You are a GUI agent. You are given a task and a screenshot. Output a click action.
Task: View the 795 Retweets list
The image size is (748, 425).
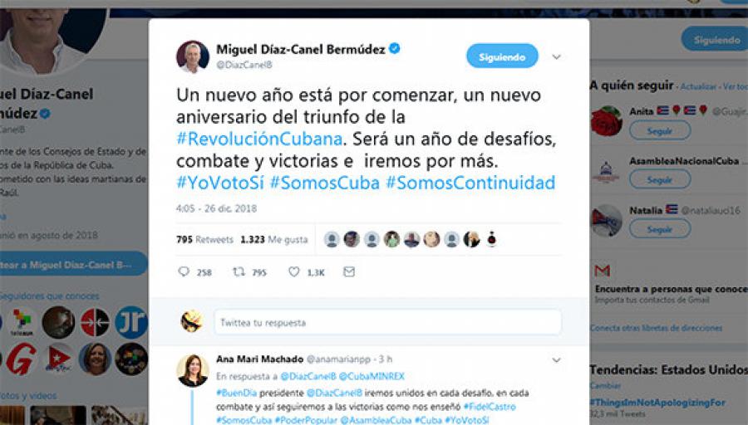pyautogui.click(x=204, y=239)
